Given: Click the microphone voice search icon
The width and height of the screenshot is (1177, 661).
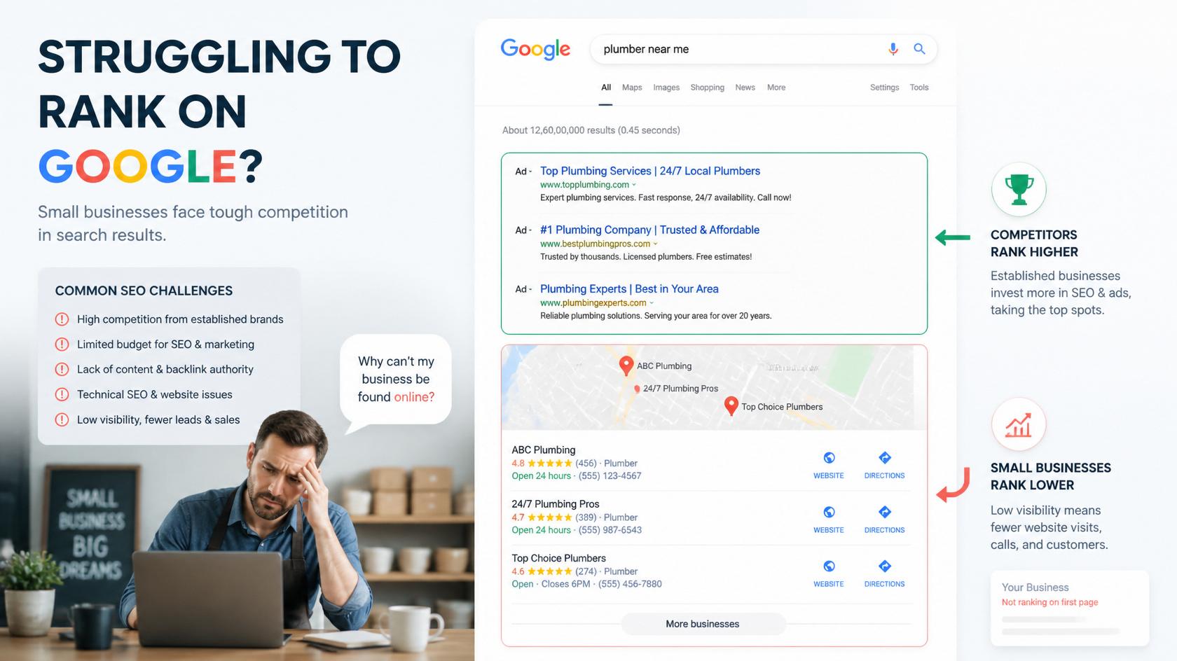Looking at the screenshot, I should (893, 49).
